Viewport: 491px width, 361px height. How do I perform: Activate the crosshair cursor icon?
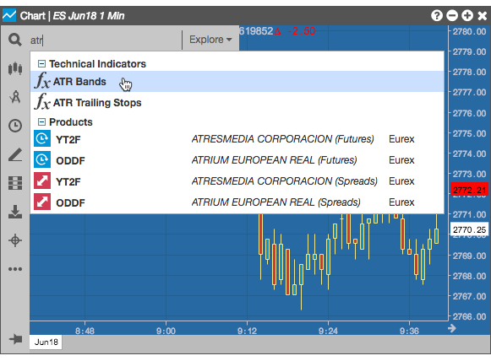point(15,240)
